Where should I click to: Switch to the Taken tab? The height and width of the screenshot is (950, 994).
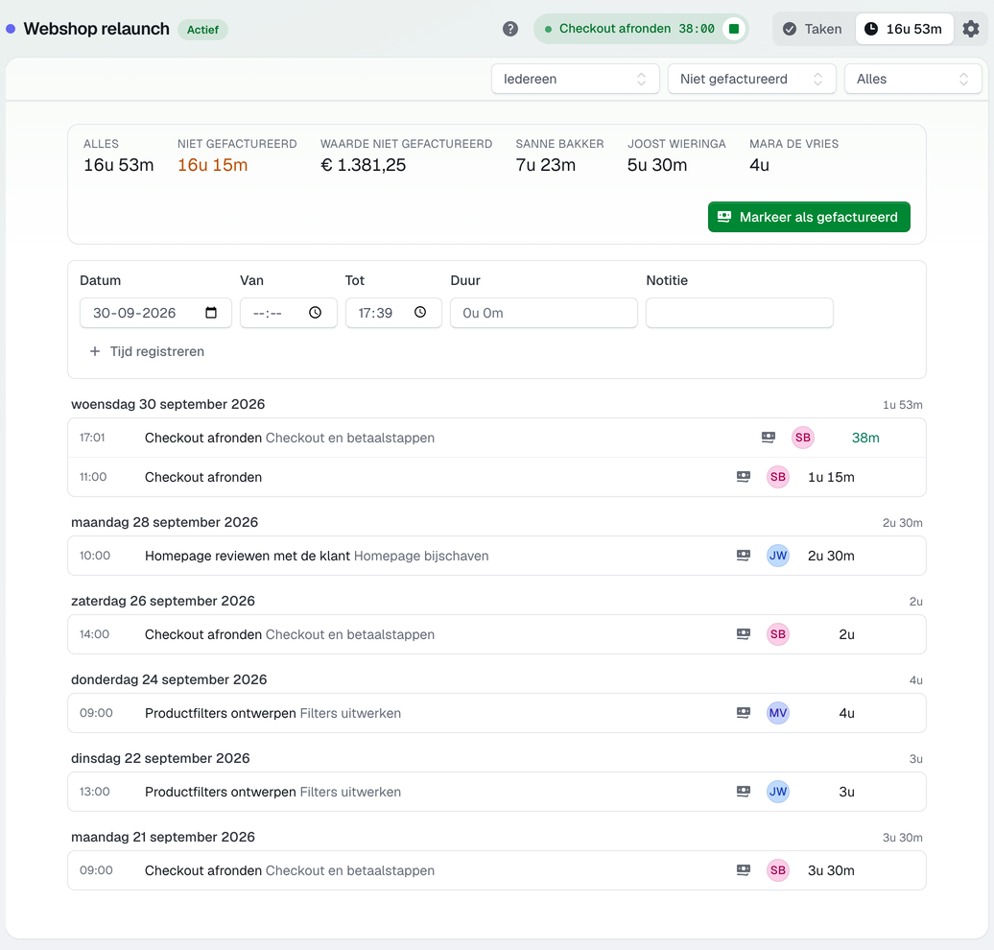(813, 29)
